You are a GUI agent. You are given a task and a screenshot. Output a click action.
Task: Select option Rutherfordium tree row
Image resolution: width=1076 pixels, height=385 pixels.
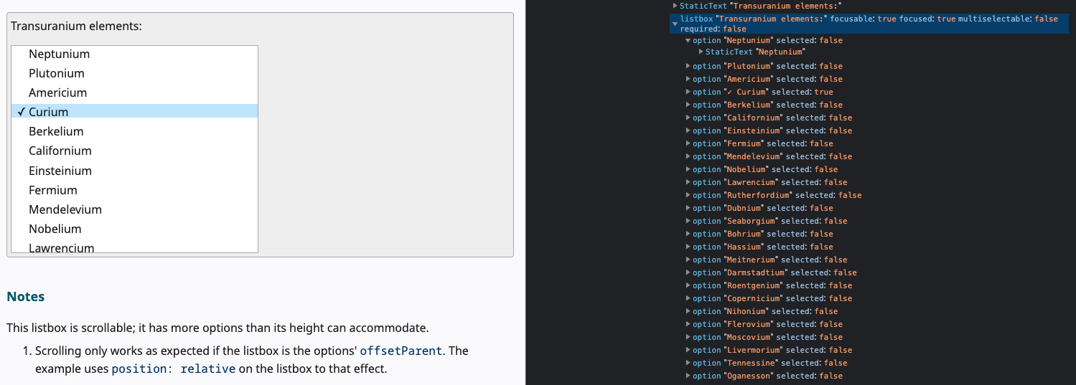[x=777, y=196]
